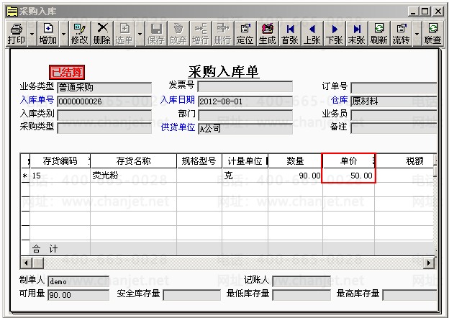Open the dropdown arrow beside 选单
Image resolution: width=449 pixels, height=318 pixels.
pyautogui.click(x=140, y=34)
